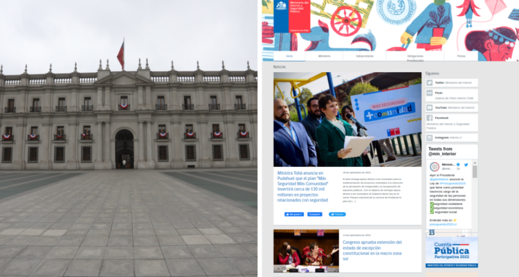Open the Subsecretarías navigation tab
Viewport: 519px width, 277px height.
click(365, 56)
